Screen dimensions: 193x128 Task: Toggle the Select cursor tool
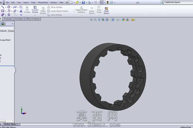tap(101, 2)
